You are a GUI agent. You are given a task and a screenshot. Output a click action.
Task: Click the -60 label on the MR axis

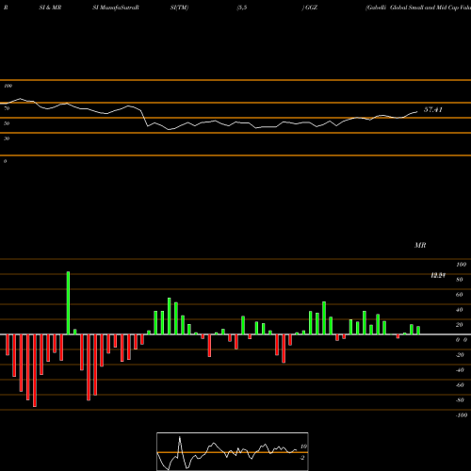point(460,385)
